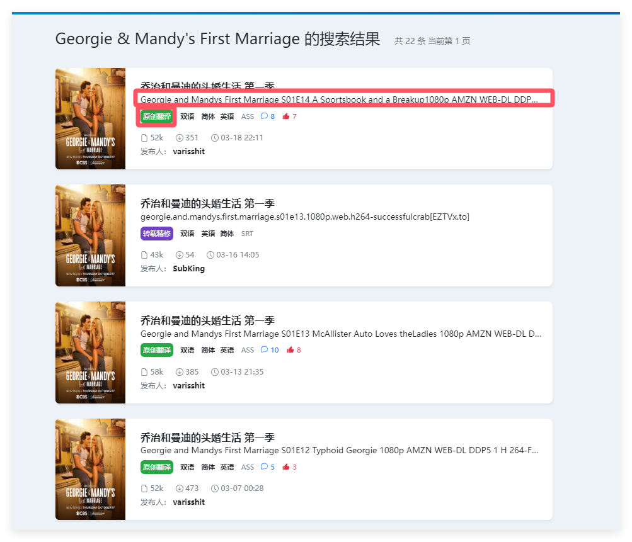The height and width of the screenshot is (542, 632).
Task: Click the purple 转载精修 badge
Action: coord(157,234)
